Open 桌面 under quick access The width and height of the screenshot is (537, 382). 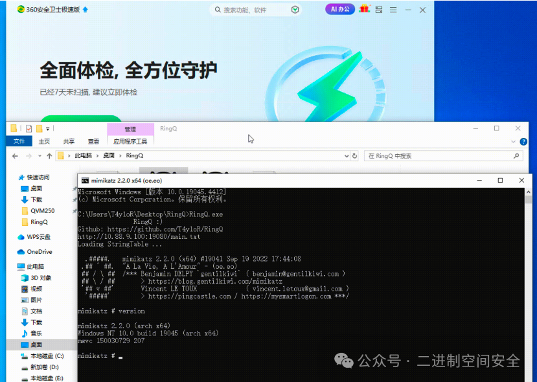pos(32,188)
